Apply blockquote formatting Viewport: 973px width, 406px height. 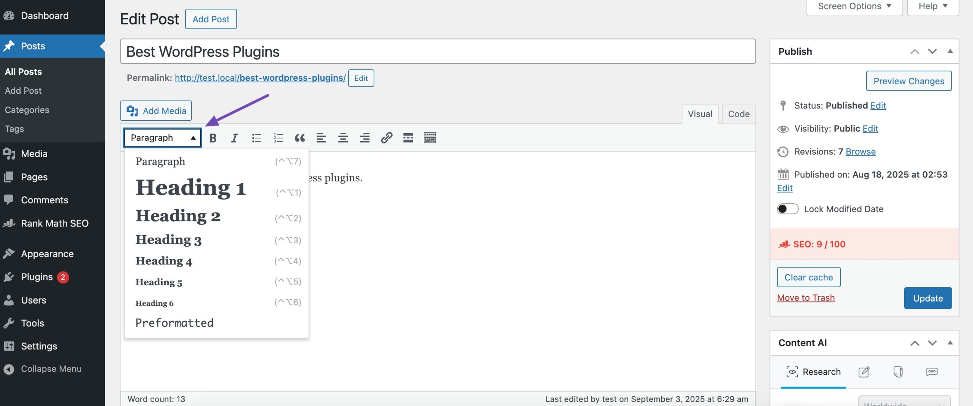[300, 138]
